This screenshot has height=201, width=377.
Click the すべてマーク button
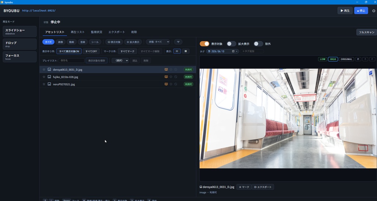[x=127, y=51]
